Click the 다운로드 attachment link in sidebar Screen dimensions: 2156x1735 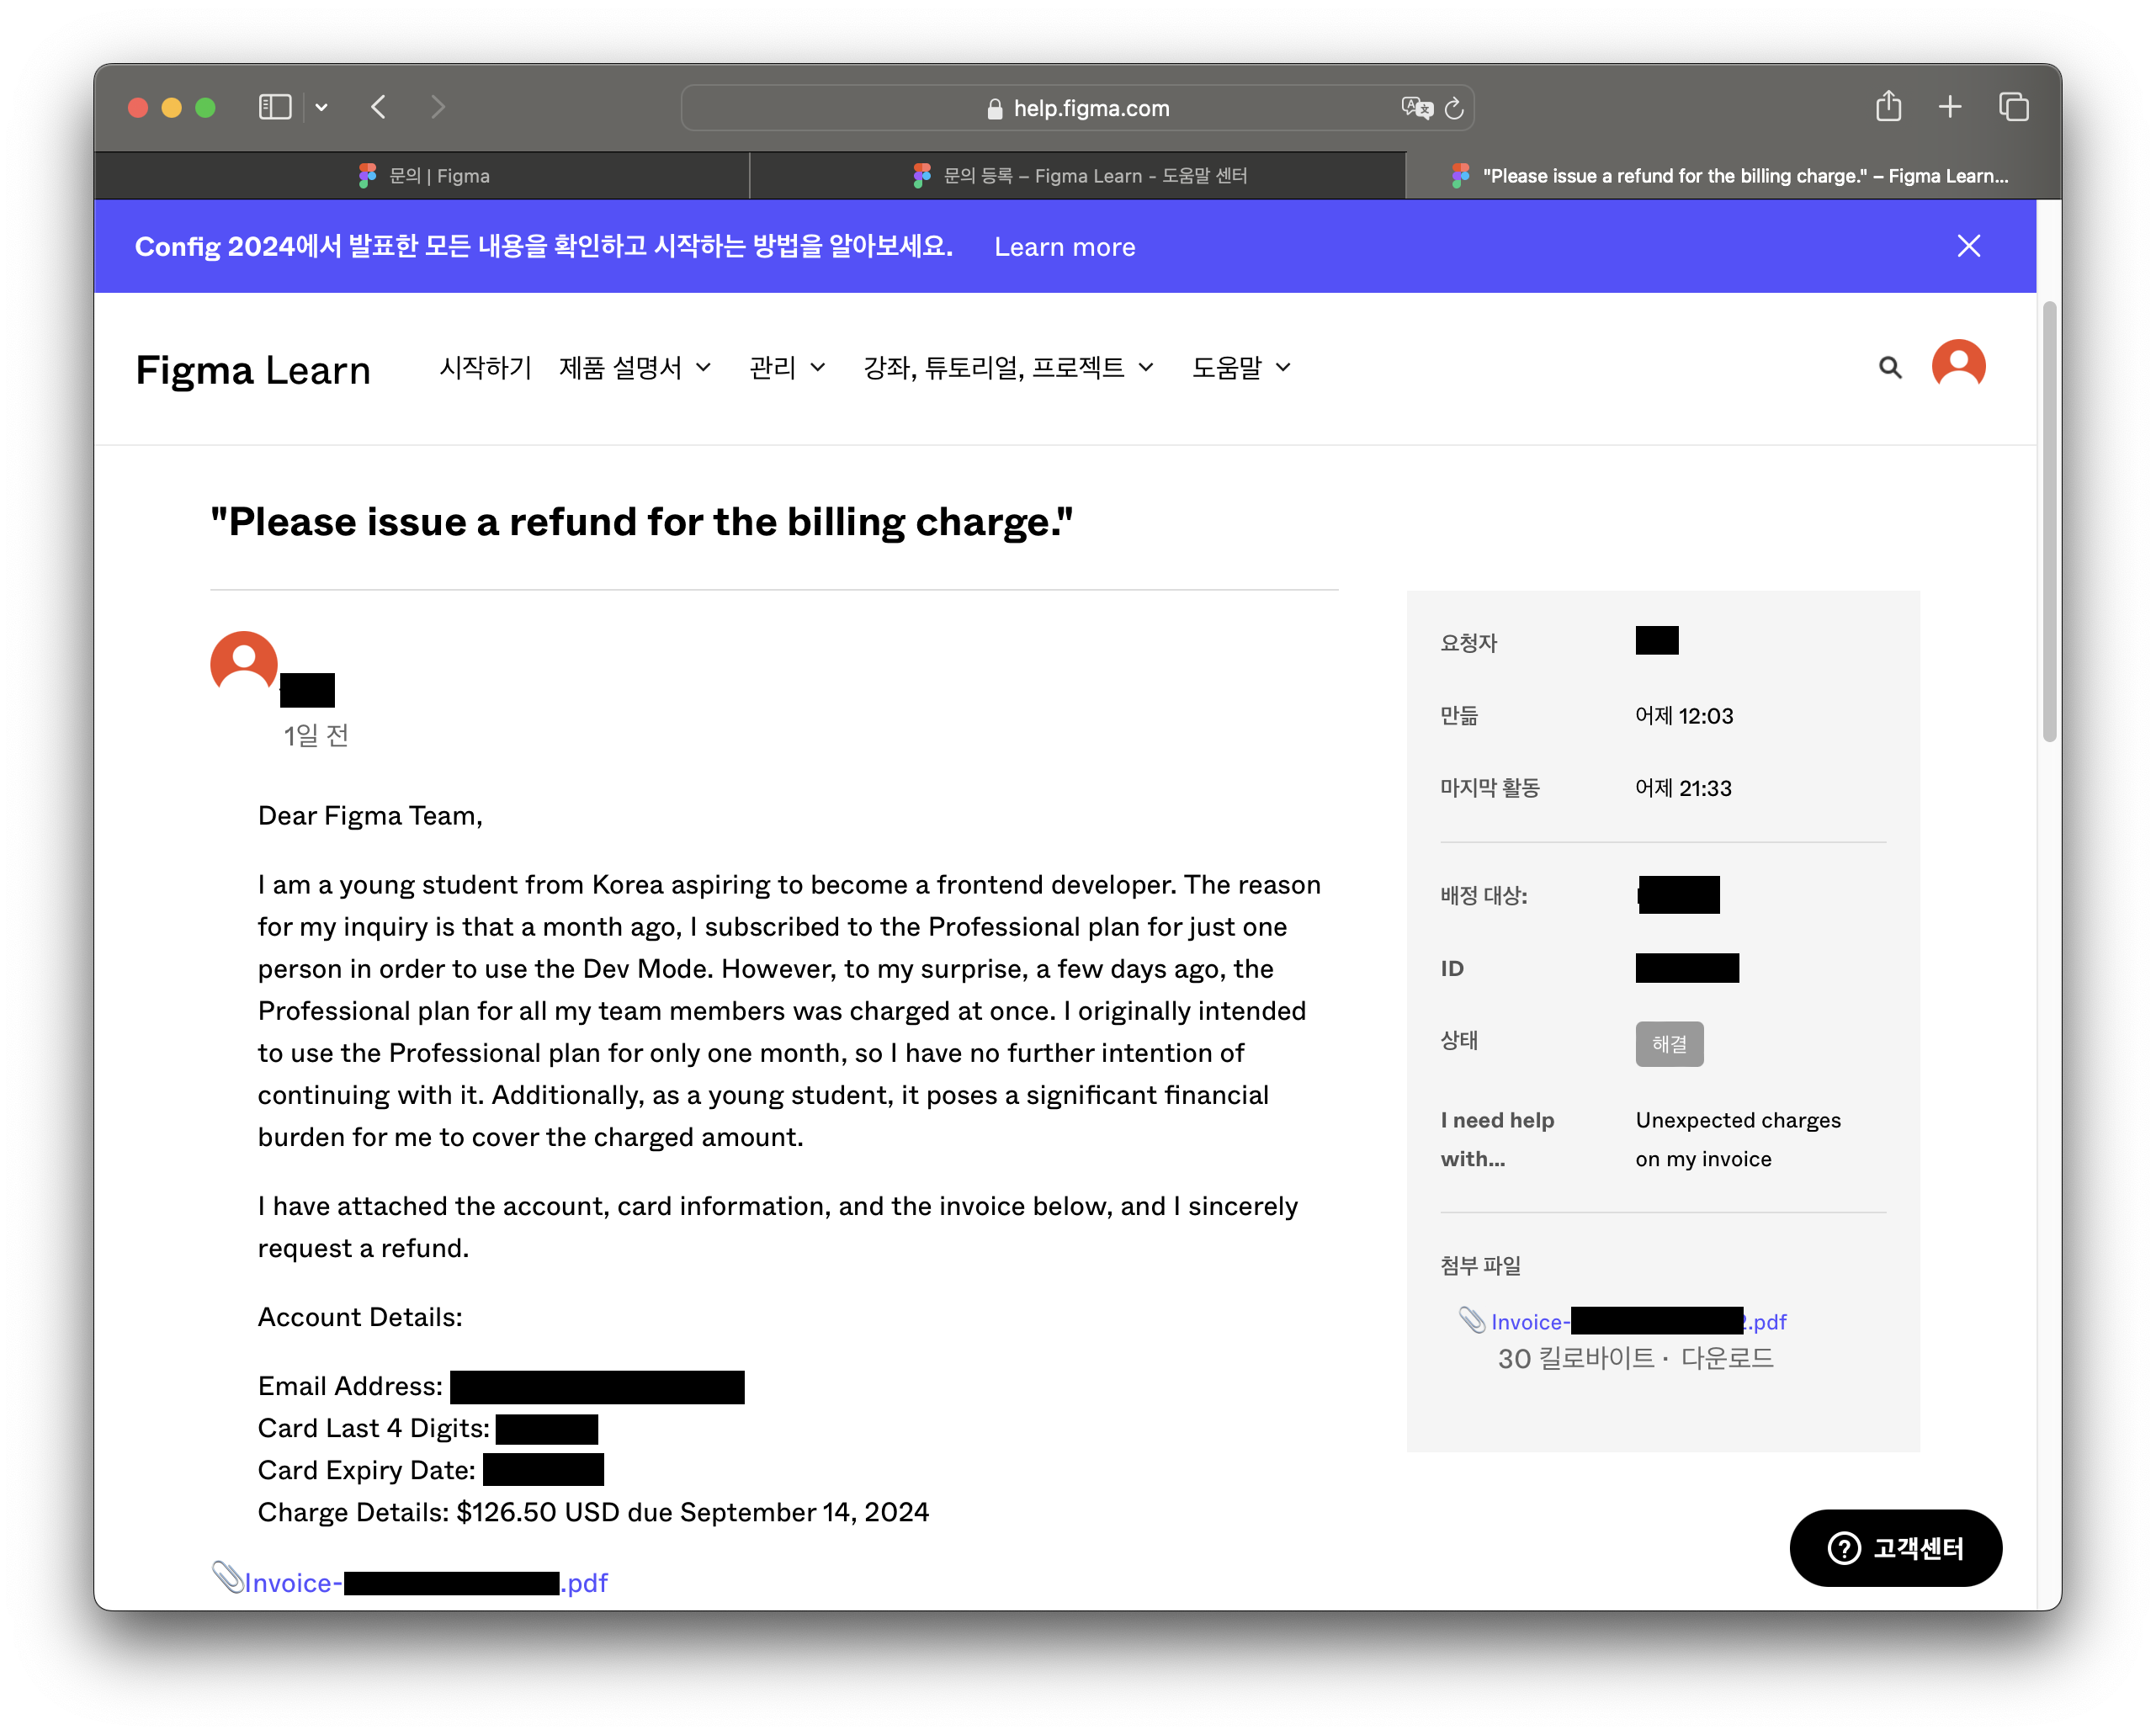(x=1726, y=1358)
